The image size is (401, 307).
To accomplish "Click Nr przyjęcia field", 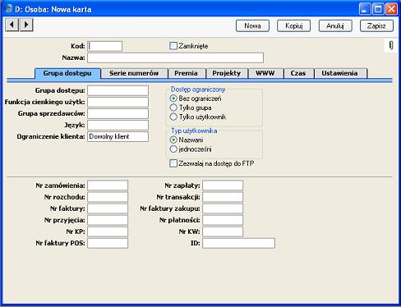I will tap(108, 220).
